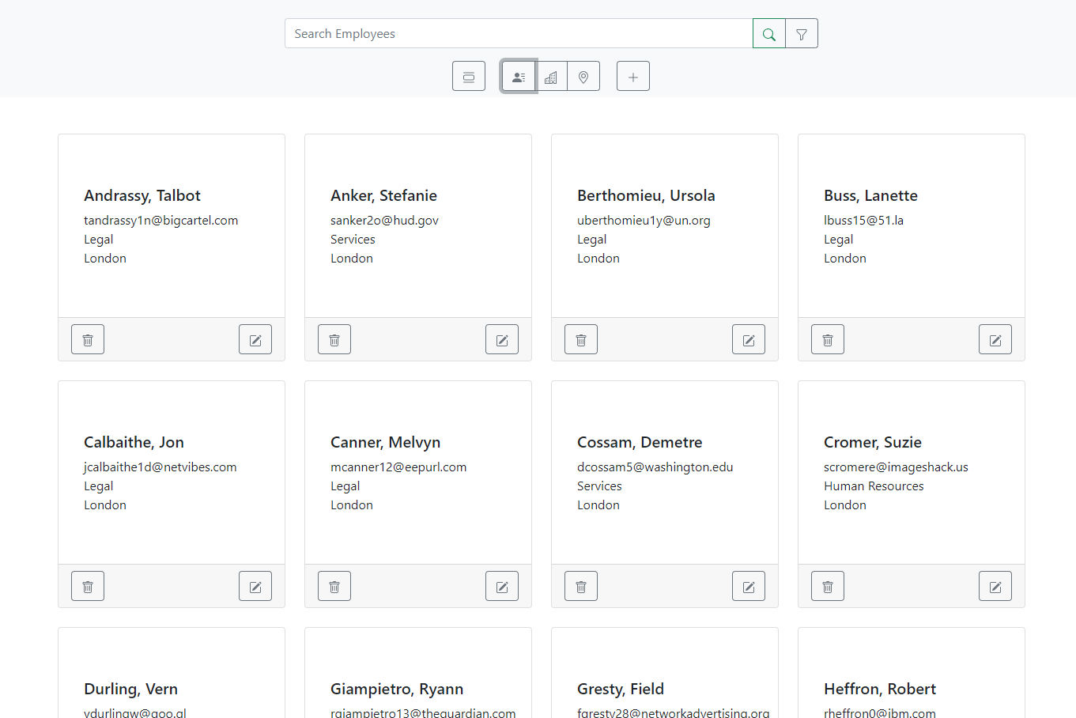Edit Canner, Melvyn's details

501,585
